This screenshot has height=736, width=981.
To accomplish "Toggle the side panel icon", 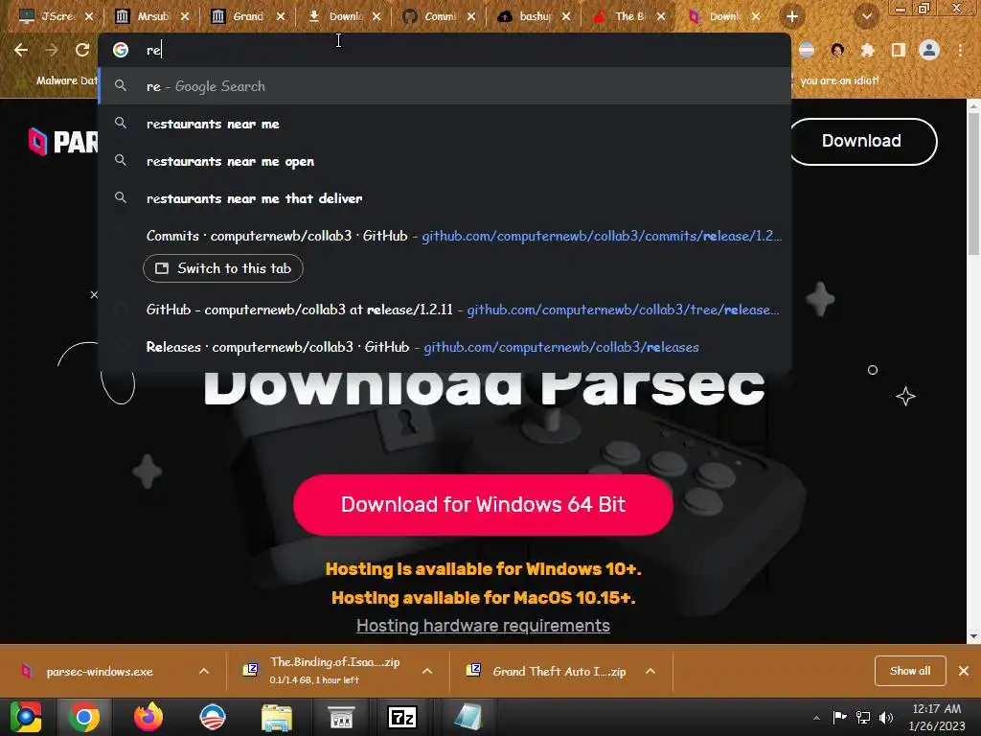I will coord(899,50).
